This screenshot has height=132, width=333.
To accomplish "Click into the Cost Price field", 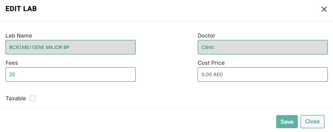I will [x=263, y=74].
